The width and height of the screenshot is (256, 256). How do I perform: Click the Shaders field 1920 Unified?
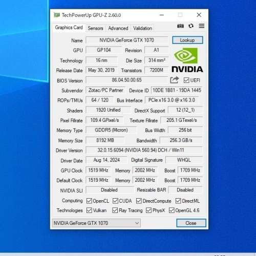coord(108,110)
